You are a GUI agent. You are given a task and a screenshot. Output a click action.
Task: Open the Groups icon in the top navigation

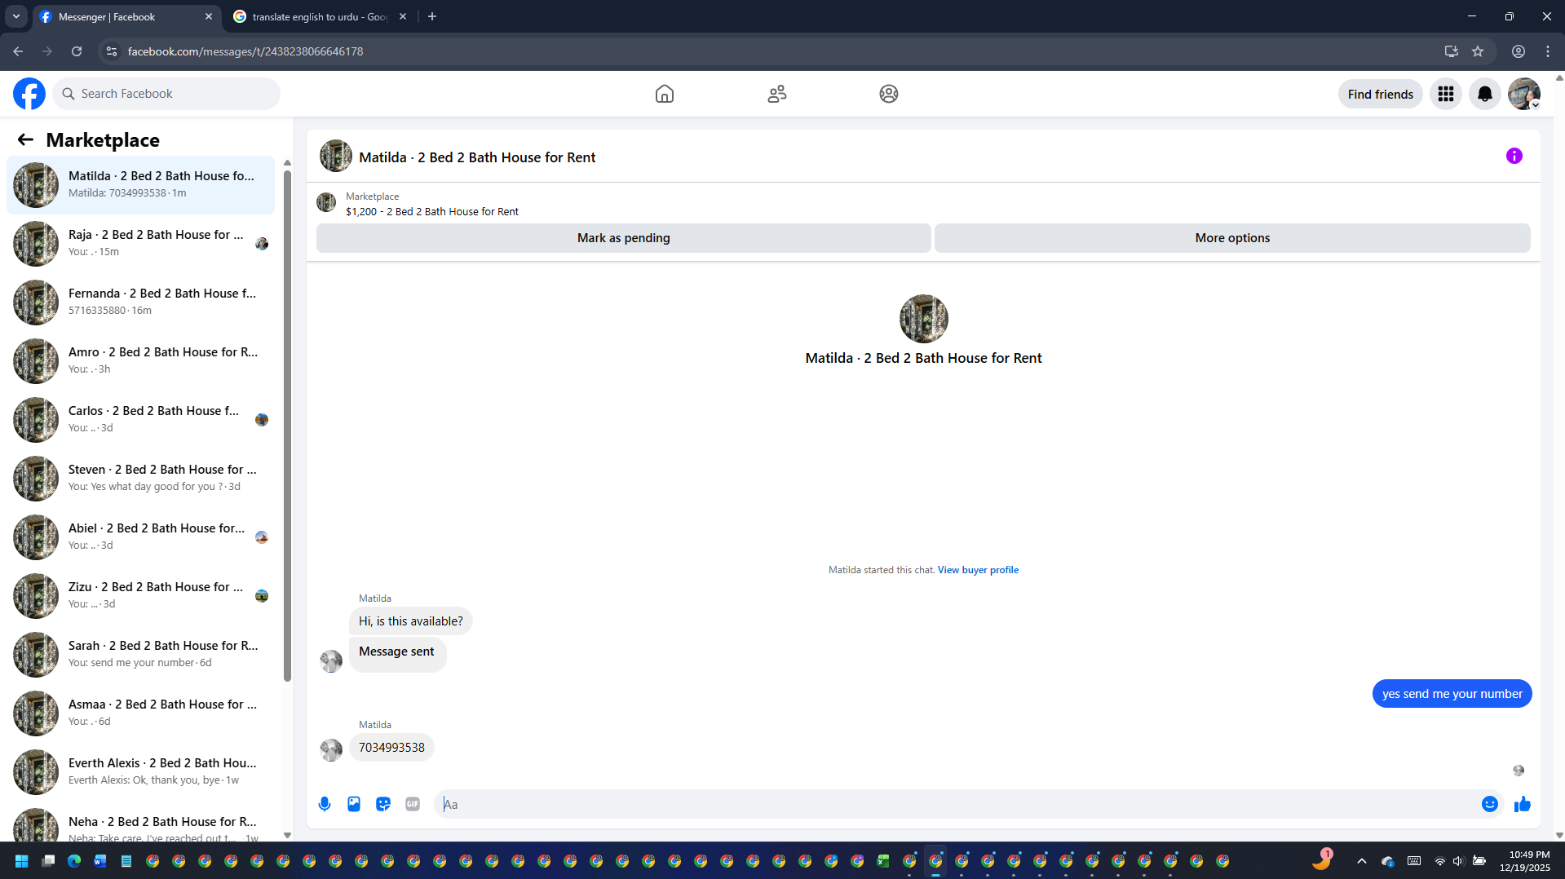tap(889, 94)
